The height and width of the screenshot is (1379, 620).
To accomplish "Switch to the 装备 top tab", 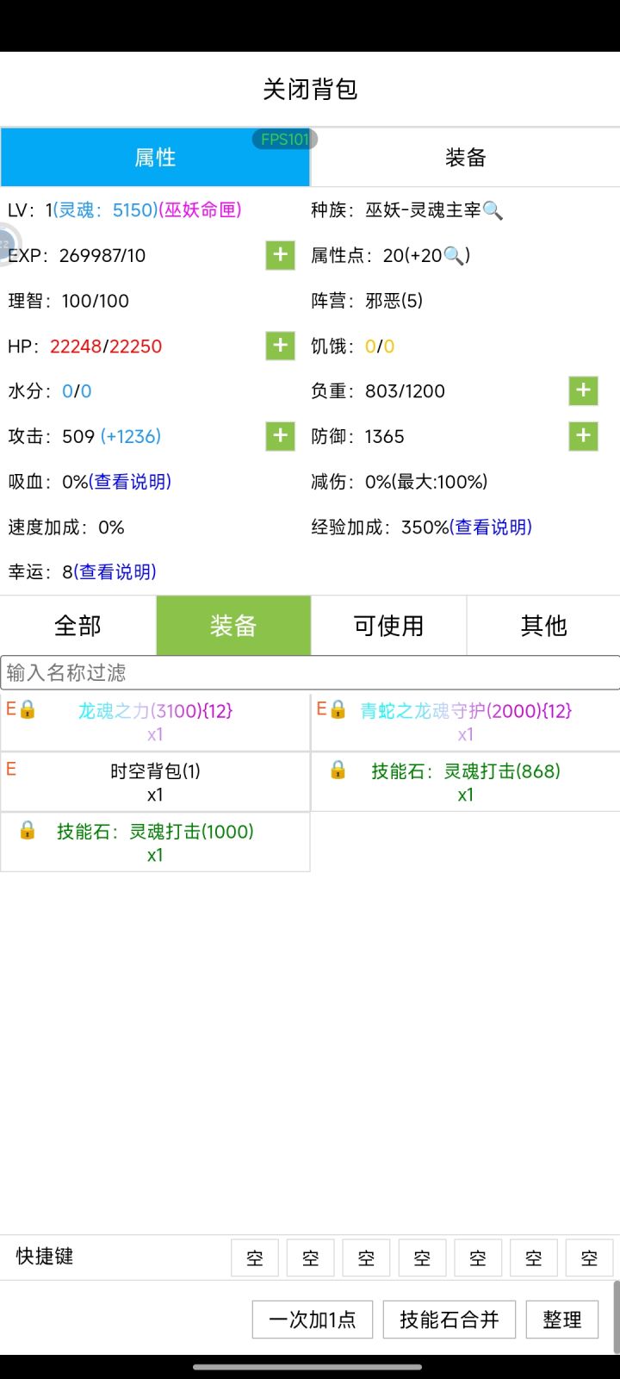I will point(465,158).
